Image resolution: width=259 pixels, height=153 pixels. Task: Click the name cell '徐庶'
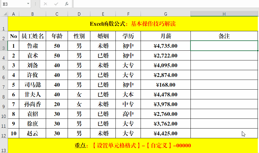32,124
